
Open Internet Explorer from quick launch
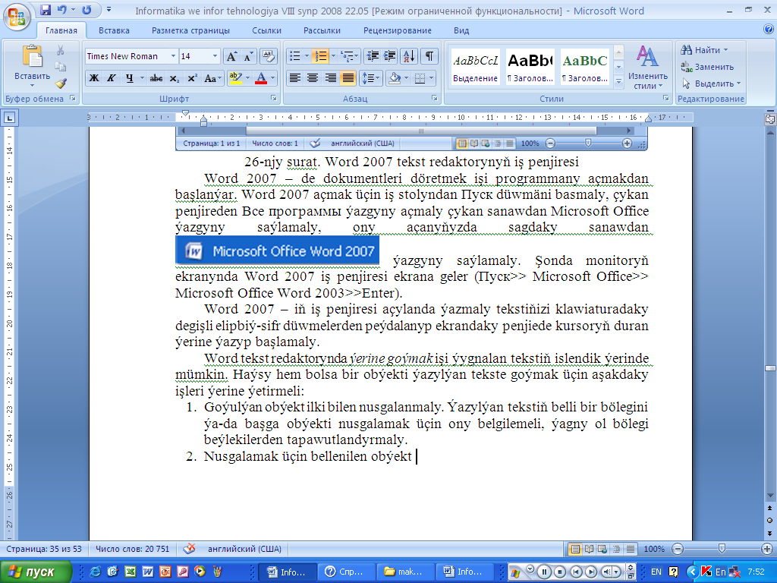click(x=95, y=572)
